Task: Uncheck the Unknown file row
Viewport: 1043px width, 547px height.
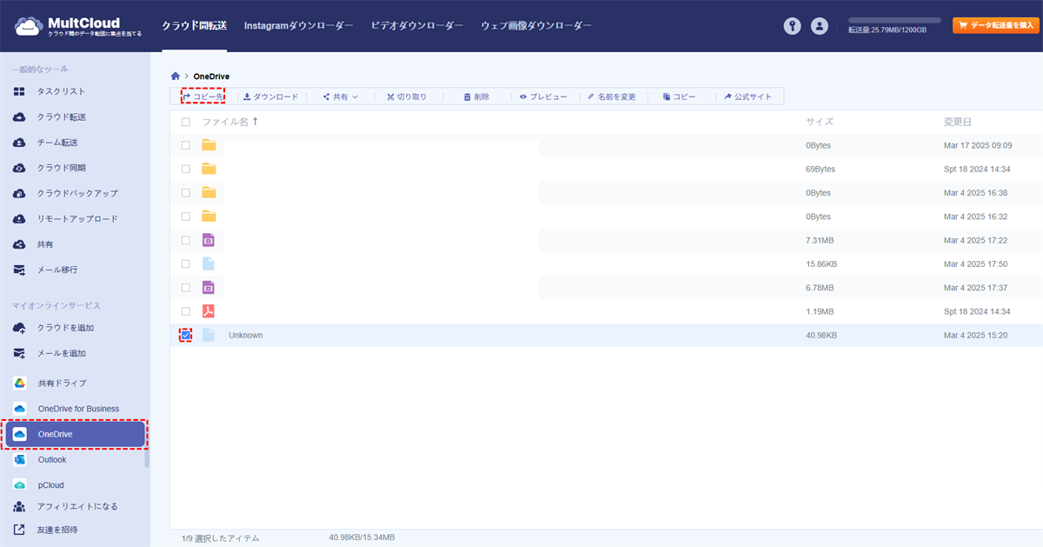Action: click(x=185, y=335)
